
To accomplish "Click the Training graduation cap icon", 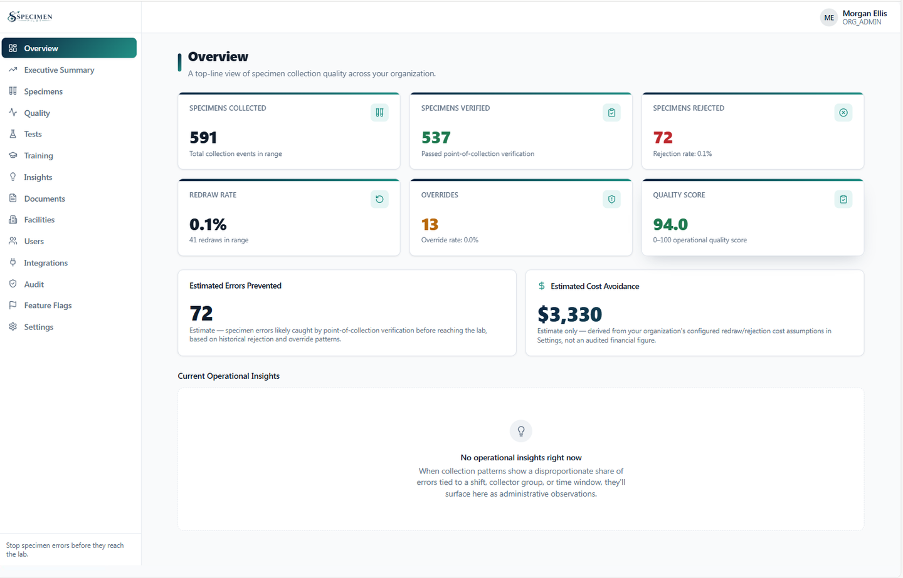I will click(x=13, y=155).
